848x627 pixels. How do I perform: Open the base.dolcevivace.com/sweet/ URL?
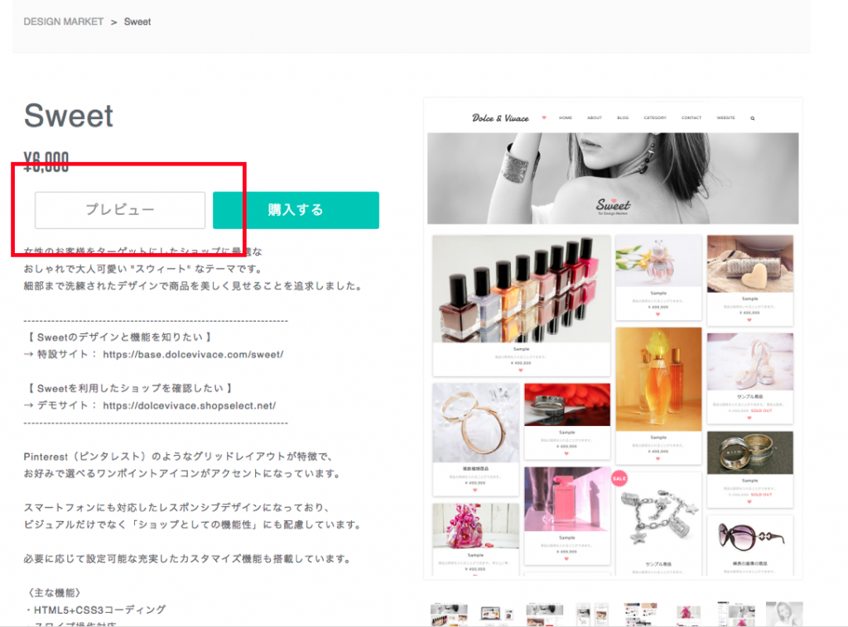(193, 354)
